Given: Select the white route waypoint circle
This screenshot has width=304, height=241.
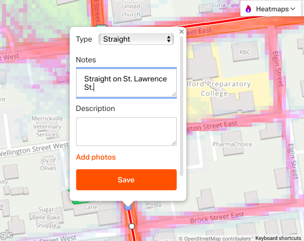Looking at the screenshot, I should pyautogui.click(x=132, y=226).
